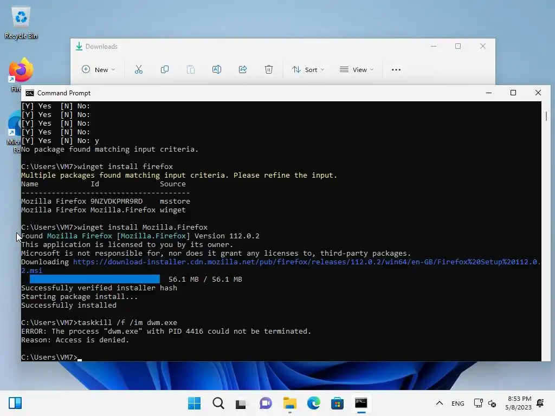Click 'Mozilla Firefox Mozilla.Firefox winget' row
Screen dimensions: 555x416
tap(104, 210)
